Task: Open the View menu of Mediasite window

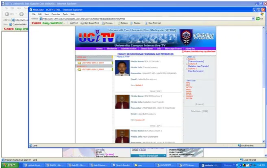Action: point(47,14)
